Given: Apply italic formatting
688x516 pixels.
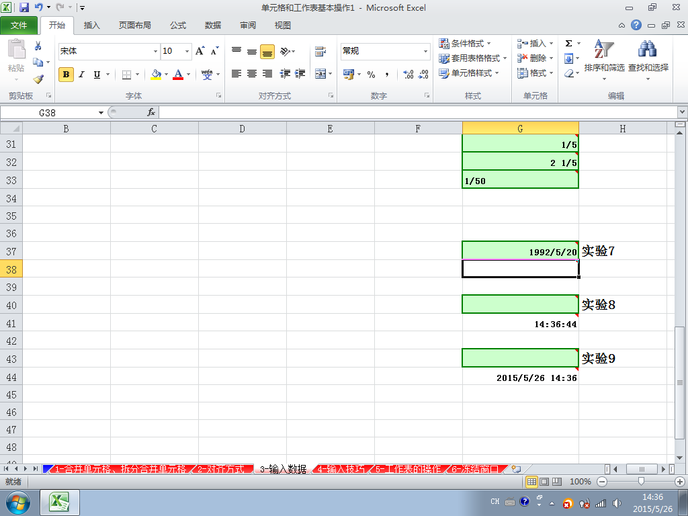Looking at the screenshot, I should coord(81,75).
